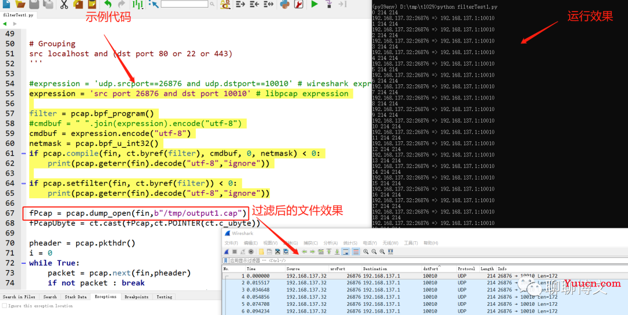Viewport: 628px width, 315px height.
Task: Toggle Wireshark auto-scroll during live capture
Action: [345, 252]
